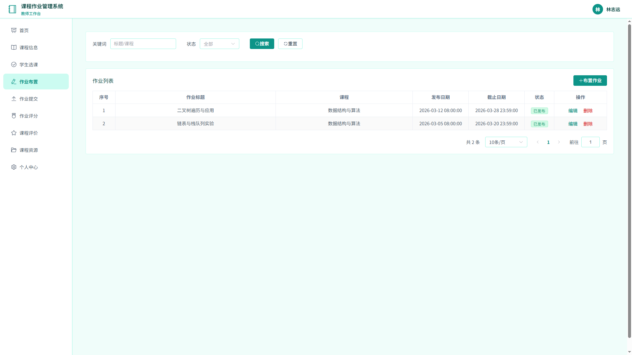This screenshot has height=355, width=632.
Task: Edit the 链表与栈队列实验 assignment
Action: [573, 124]
